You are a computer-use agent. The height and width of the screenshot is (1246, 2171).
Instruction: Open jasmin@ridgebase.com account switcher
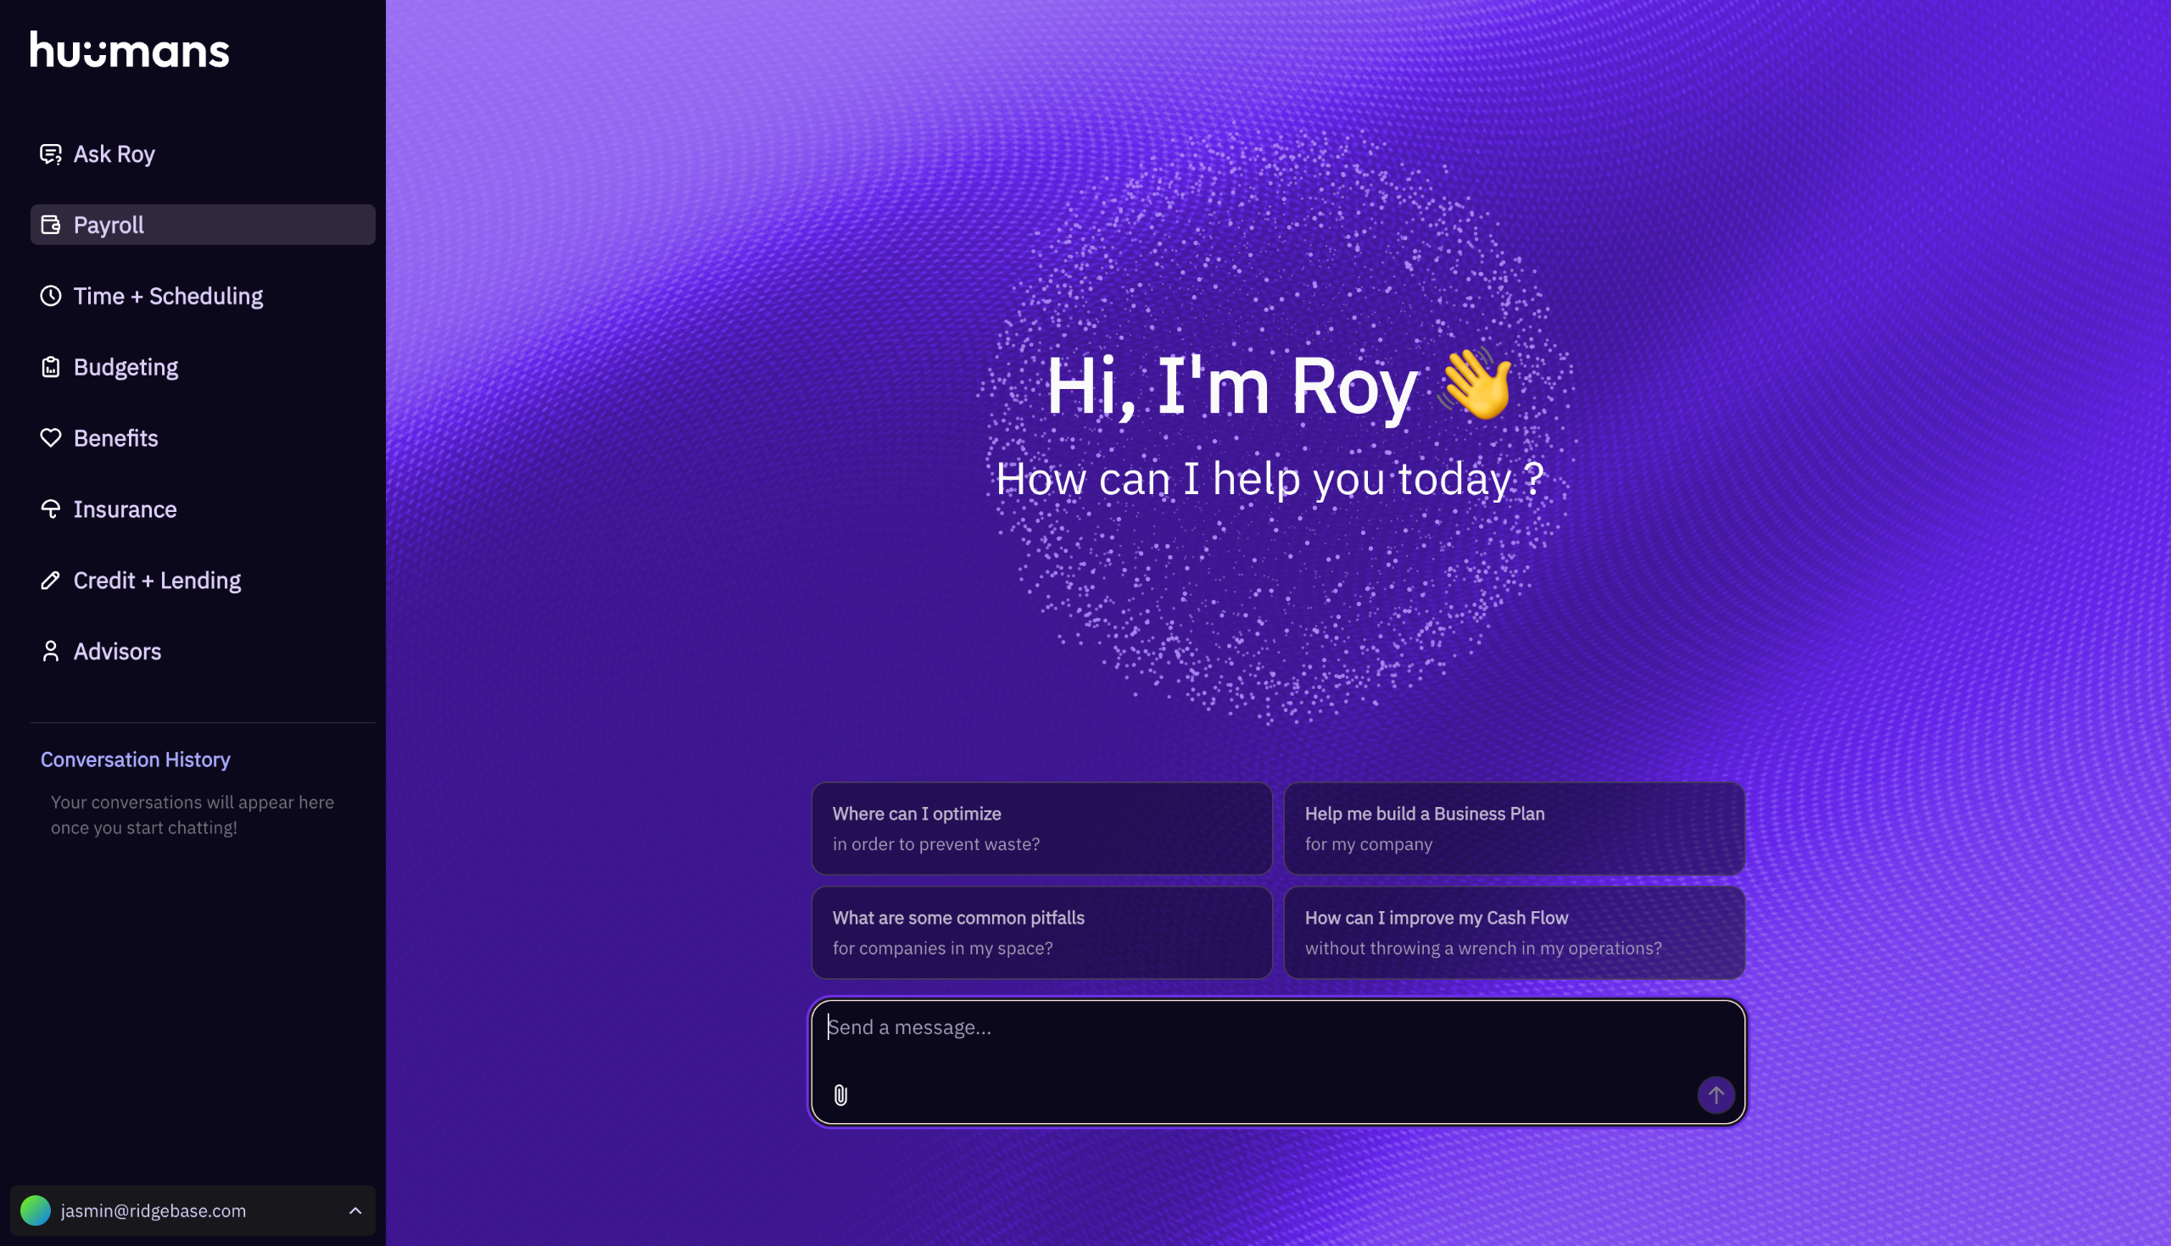point(154,1210)
